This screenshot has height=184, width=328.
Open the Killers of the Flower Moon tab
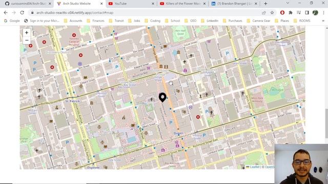[x=183, y=4]
